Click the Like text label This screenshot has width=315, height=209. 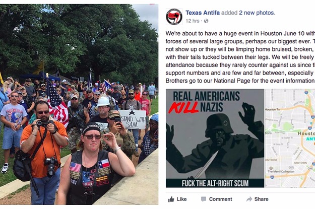(x=181, y=199)
